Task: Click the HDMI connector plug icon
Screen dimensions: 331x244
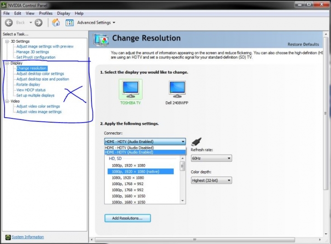Action: 196,142
